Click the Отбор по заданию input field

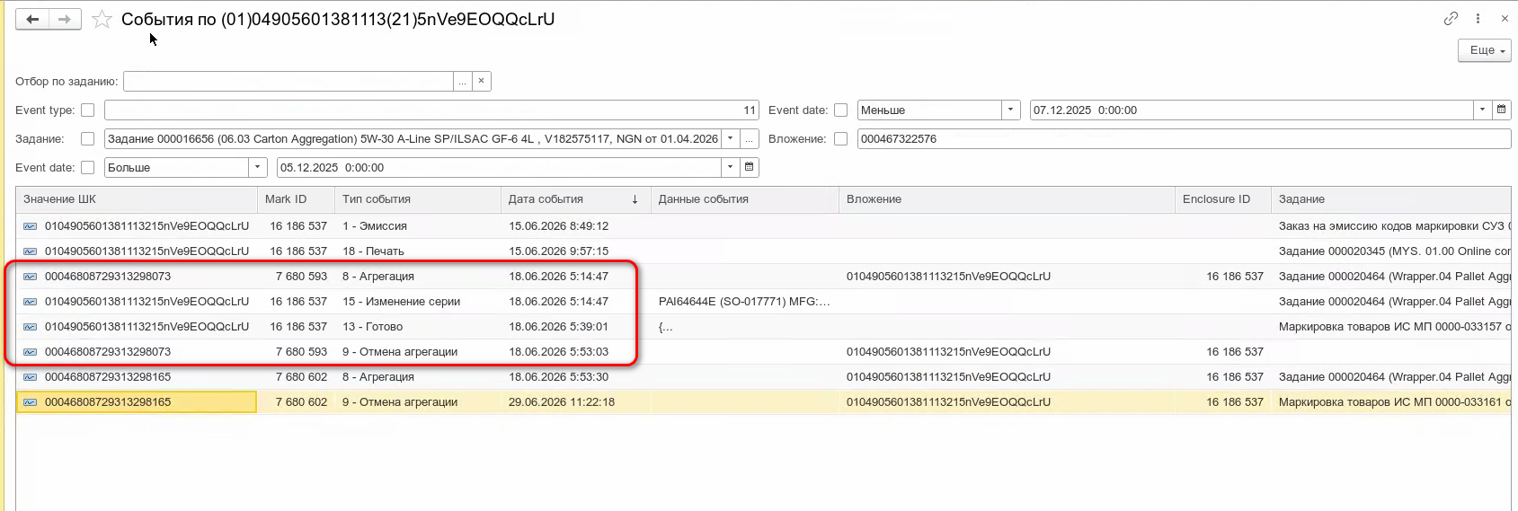[289, 81]
